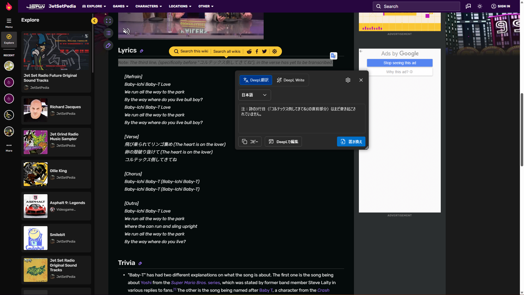Click the pencil edit page icon
524x295 pixels.
(x=108, y=45)
